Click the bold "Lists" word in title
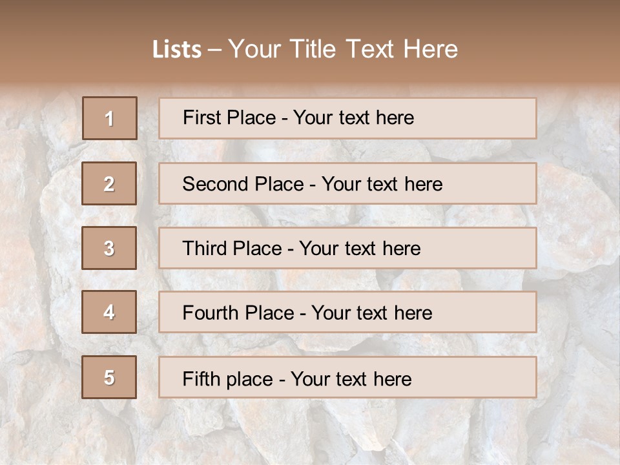Viewport: 620px width, 465px height. [177, 50]
